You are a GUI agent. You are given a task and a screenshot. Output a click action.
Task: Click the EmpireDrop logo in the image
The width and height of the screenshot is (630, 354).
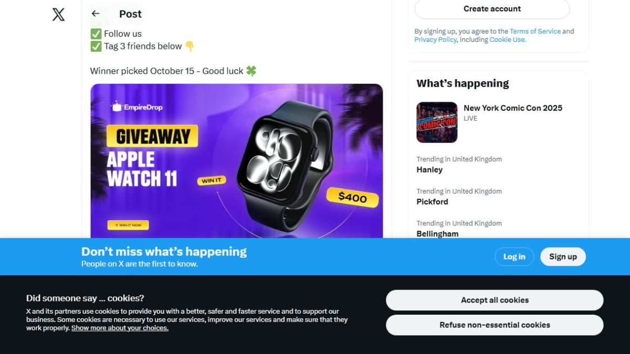click(x=136, y=106)
